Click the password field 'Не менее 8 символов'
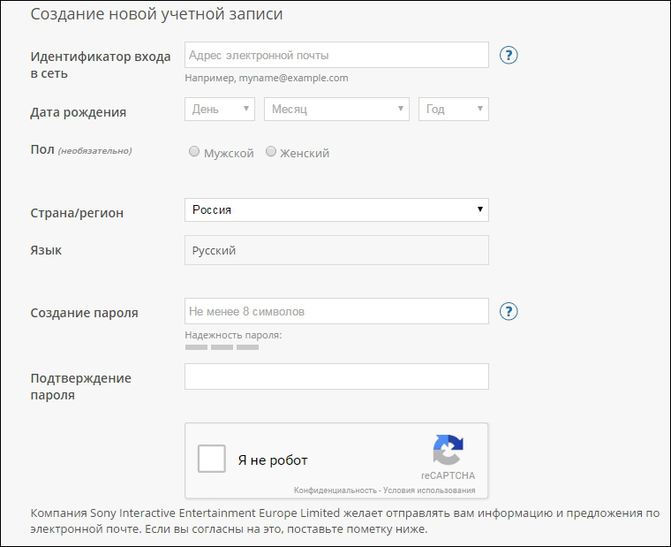Screen dimensions: 671x547 tap(336, 311)
